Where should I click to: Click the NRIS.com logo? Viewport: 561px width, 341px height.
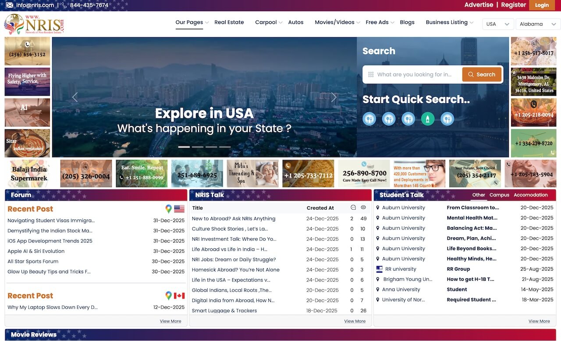coord(34,24)
